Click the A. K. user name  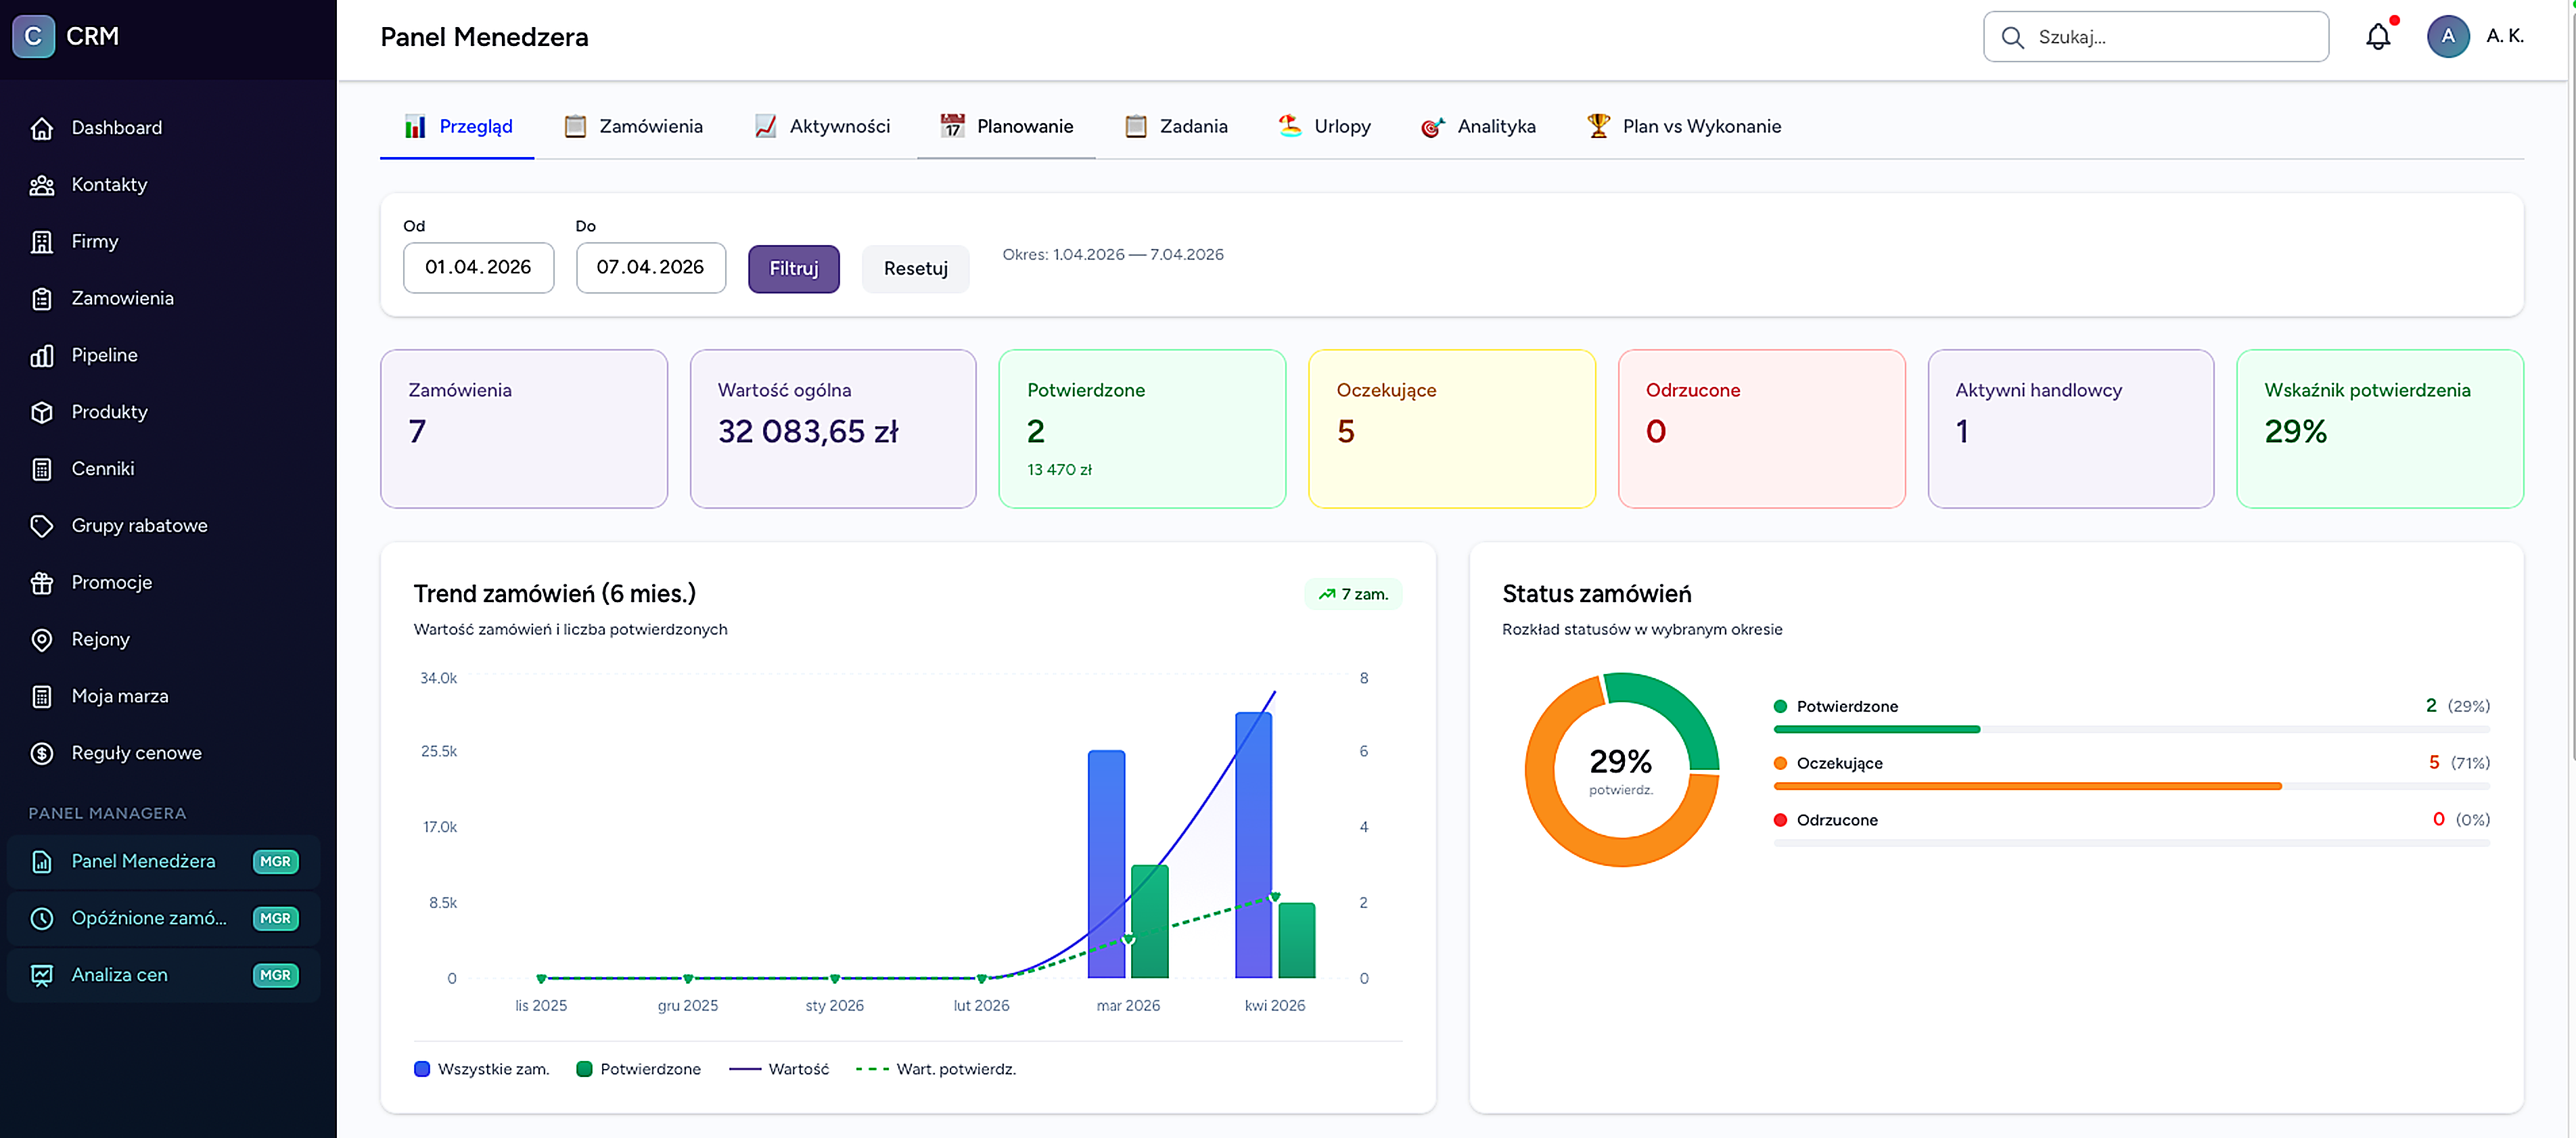click(x=2505, y=36)
